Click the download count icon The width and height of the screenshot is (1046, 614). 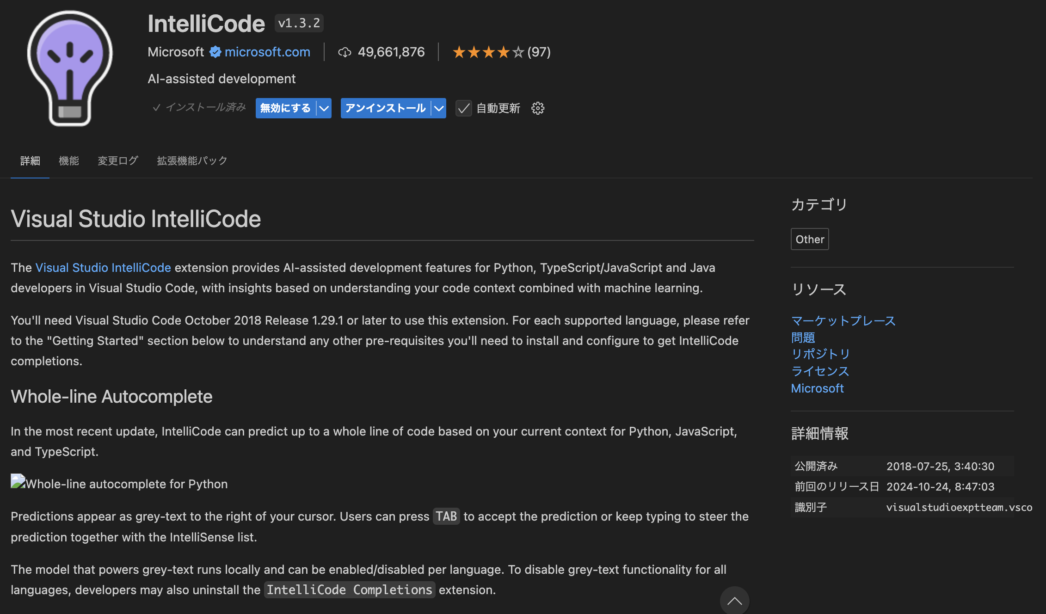coord(345,52)
